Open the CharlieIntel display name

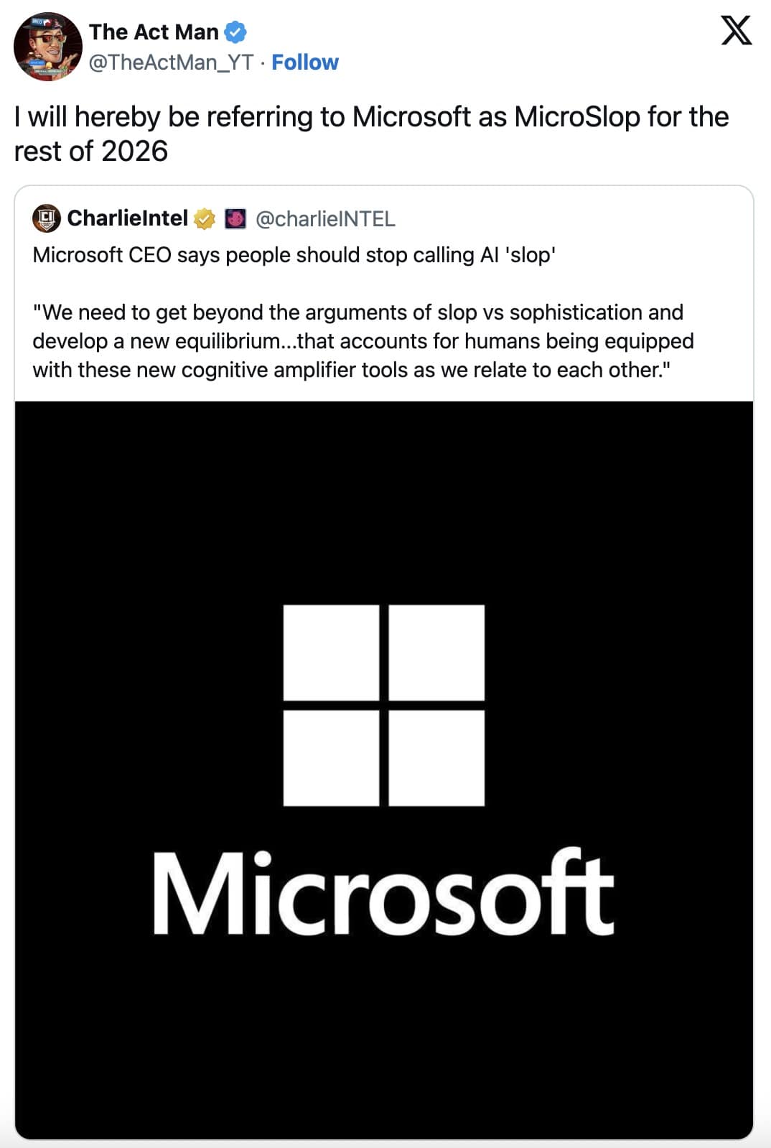[127, 218]
